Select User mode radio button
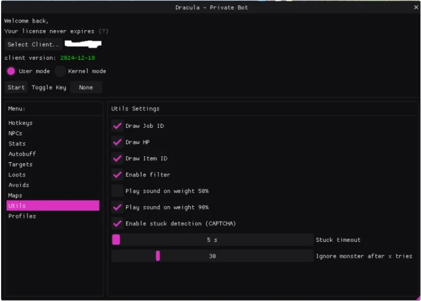The height and width of the screenshot is (301, 421). (x=11, y=71)
